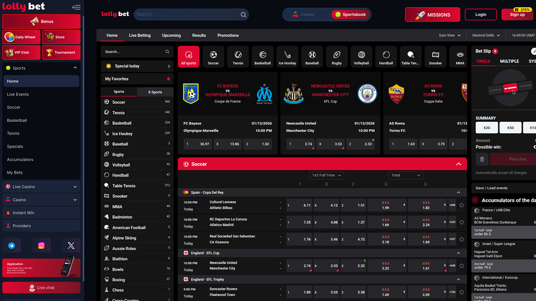Select the Tennis category icon
This screenshot has height=301, width=536.
point(238,57)
